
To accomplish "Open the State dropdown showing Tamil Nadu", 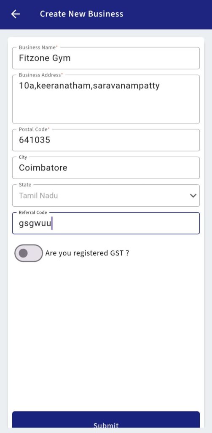I will point(106,195).
